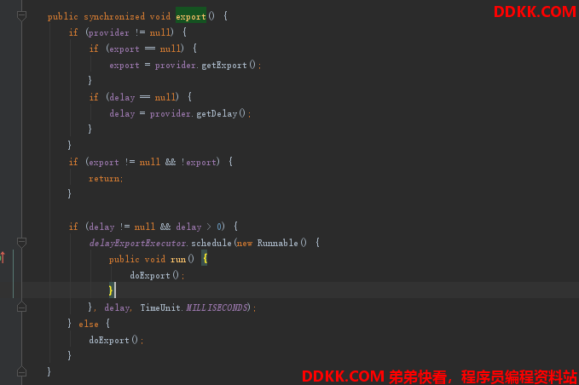Screen dimensions: 579x385
Task: Click 'delay == null' condition
Action: pyautogui.click(x=142, y=97)
